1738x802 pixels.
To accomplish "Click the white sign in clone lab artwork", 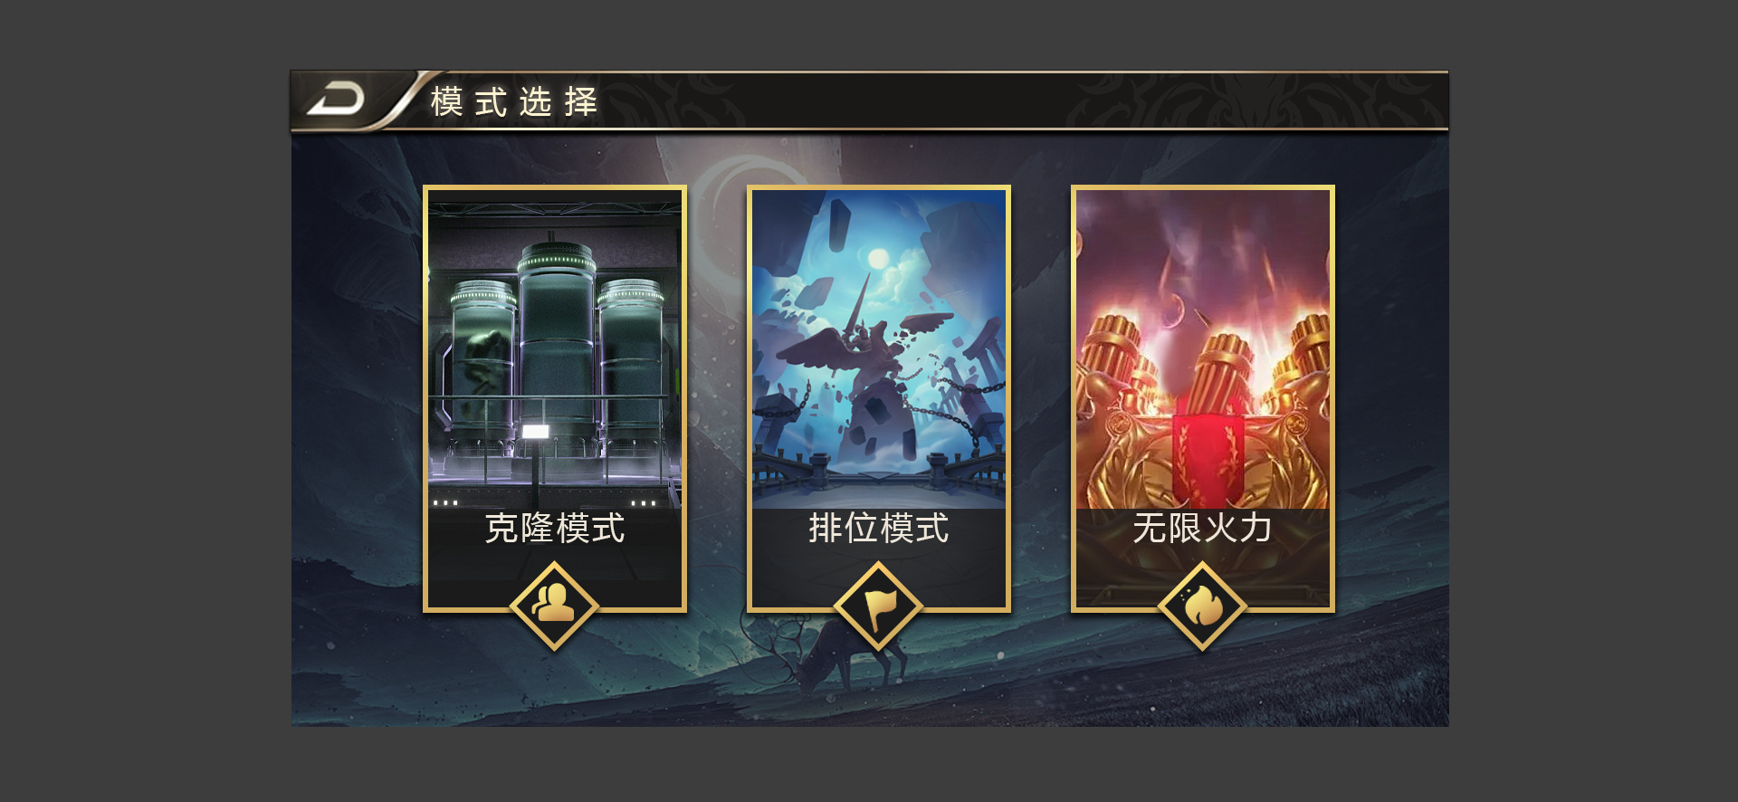I will tap(535, 432).
